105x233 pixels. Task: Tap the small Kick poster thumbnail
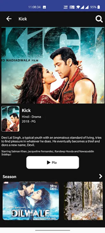[x=10, y=119]
